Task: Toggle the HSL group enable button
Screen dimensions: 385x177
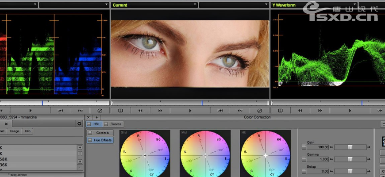Action: 89,124
